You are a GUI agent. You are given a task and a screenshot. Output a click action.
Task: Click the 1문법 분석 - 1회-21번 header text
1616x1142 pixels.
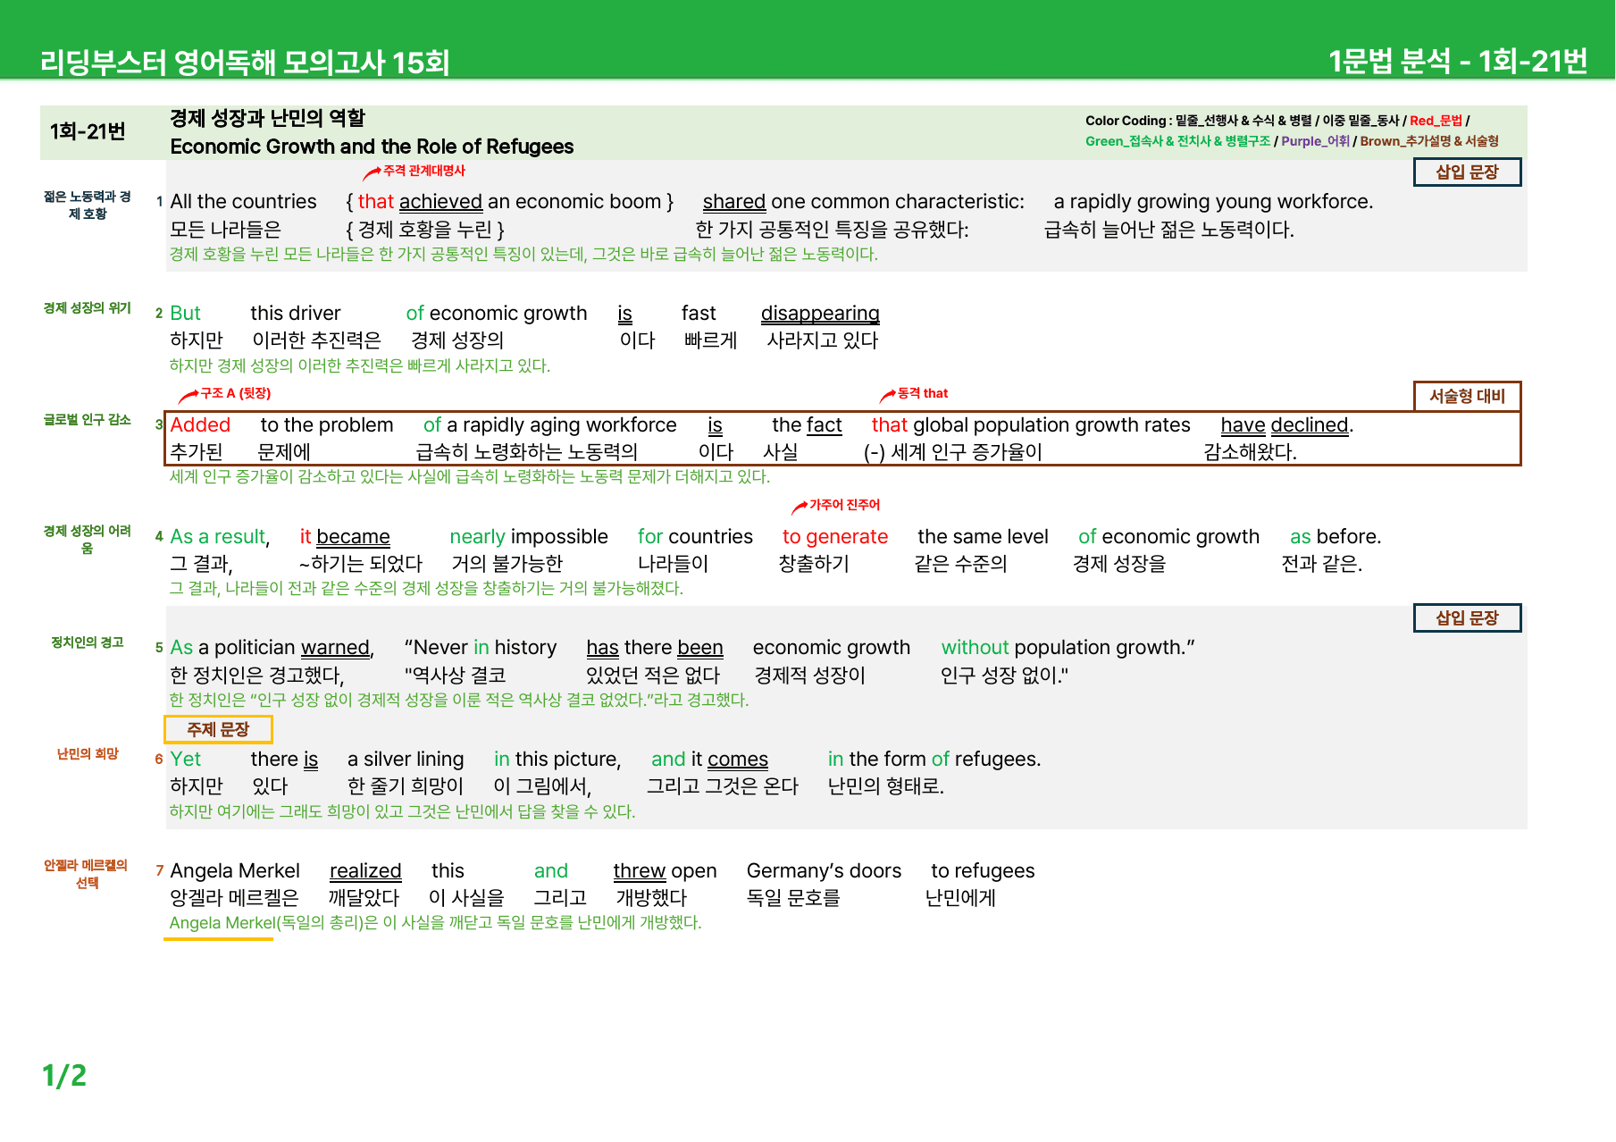tap(1457, 62)
